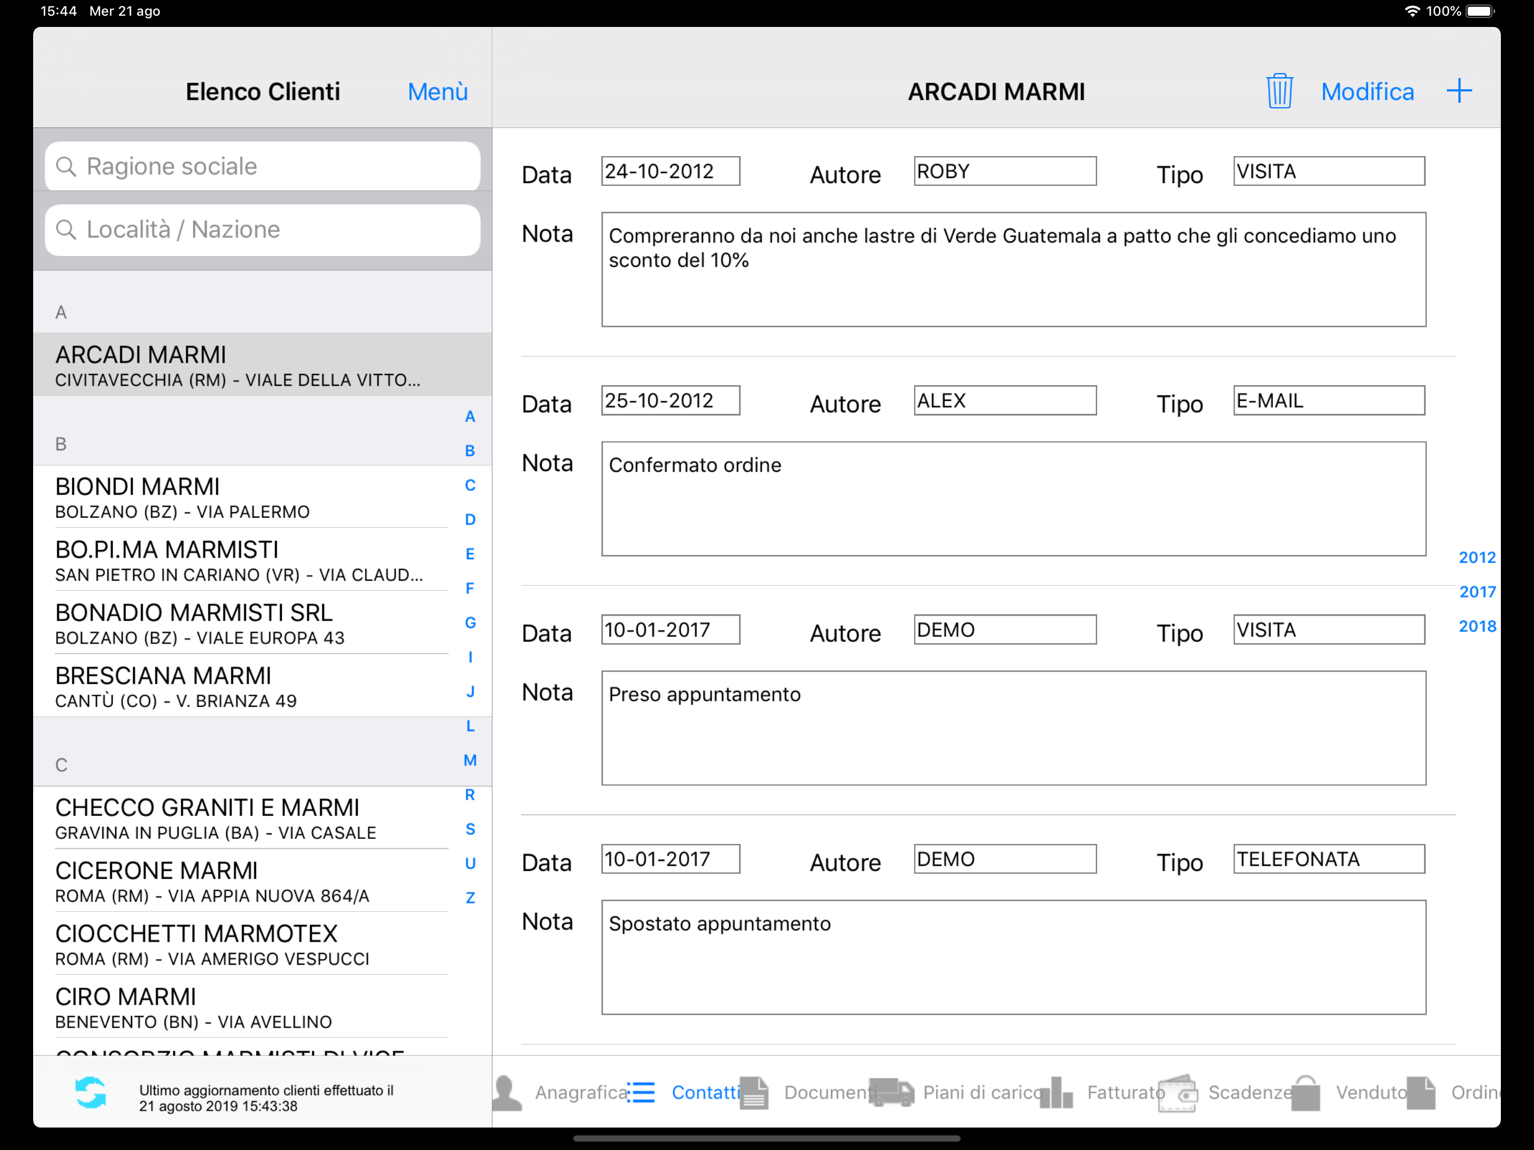Screen dimensions: 1534x1150
Task: Refresh the client list with sync icon
Action: pyautogui.click(x=91, y=1092)
